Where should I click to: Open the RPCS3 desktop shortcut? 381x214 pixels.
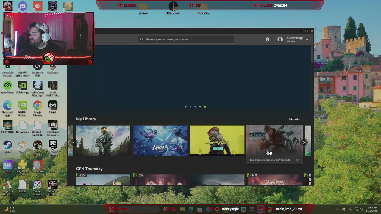tap(23, 186)
